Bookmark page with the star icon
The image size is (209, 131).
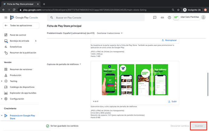[x=178, y=10]
